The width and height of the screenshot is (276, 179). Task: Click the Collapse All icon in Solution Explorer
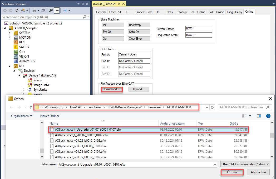pos(43,11)
